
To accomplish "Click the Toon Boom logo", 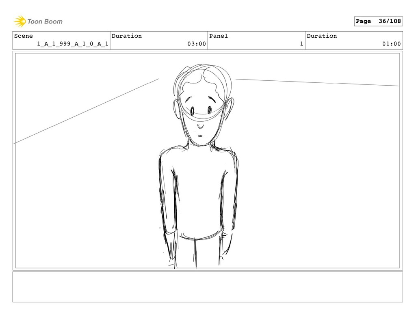I will point(38,22).
